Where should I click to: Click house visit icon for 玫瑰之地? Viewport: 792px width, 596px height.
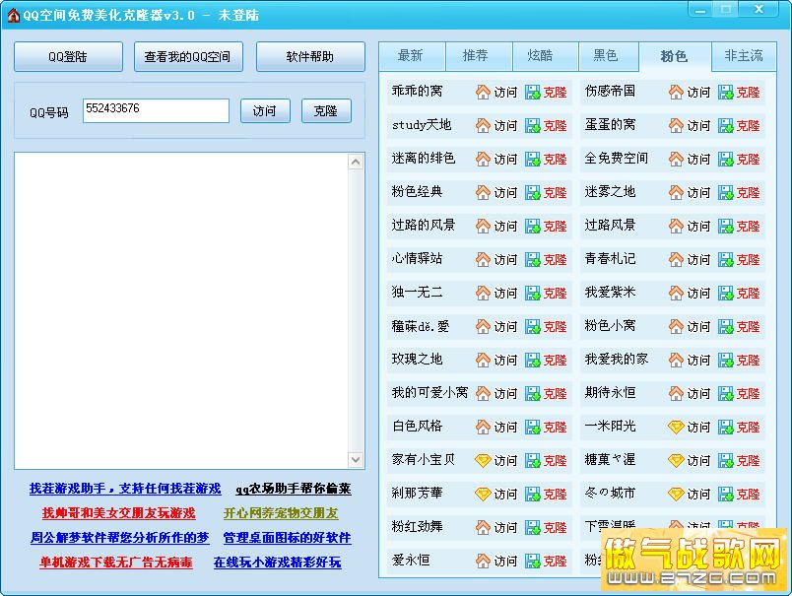[483, 360]
